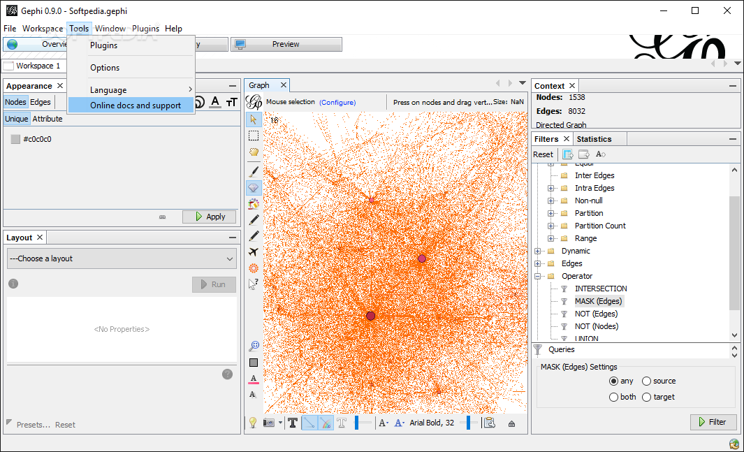Select the diamond sizer tool

254,188
